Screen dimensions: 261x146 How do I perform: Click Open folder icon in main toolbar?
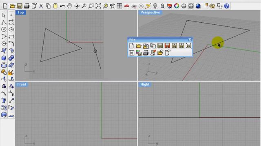click(12, 6)
